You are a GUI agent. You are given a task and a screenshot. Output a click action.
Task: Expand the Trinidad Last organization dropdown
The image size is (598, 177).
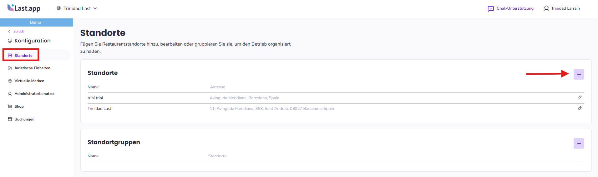click(x=77, y=8)
